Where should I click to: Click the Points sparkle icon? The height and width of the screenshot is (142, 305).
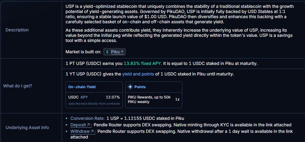click(130, 87)
